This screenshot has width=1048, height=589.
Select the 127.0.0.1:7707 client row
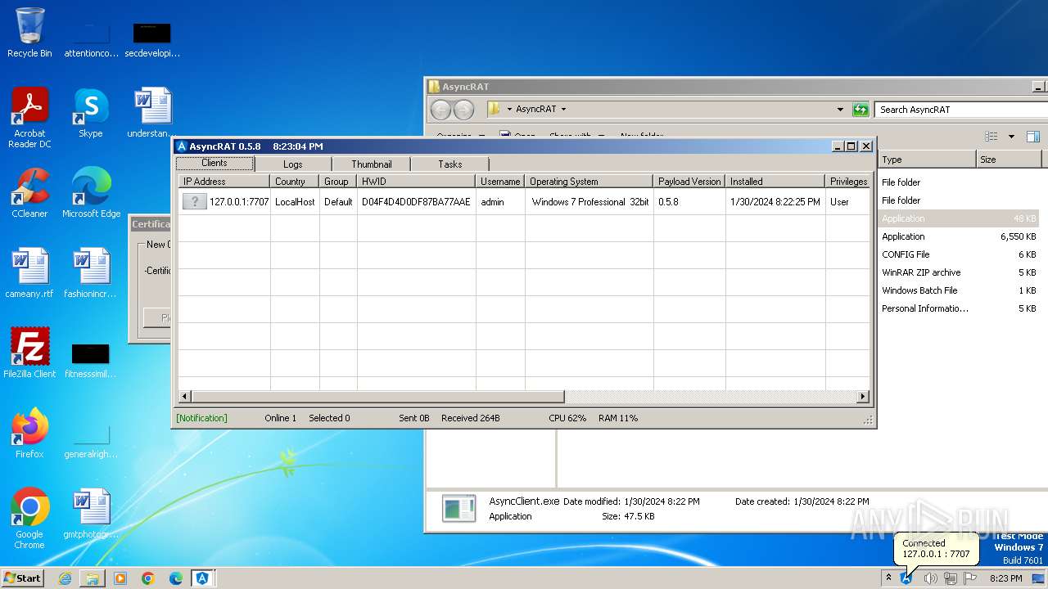click(x=524, y=202)
